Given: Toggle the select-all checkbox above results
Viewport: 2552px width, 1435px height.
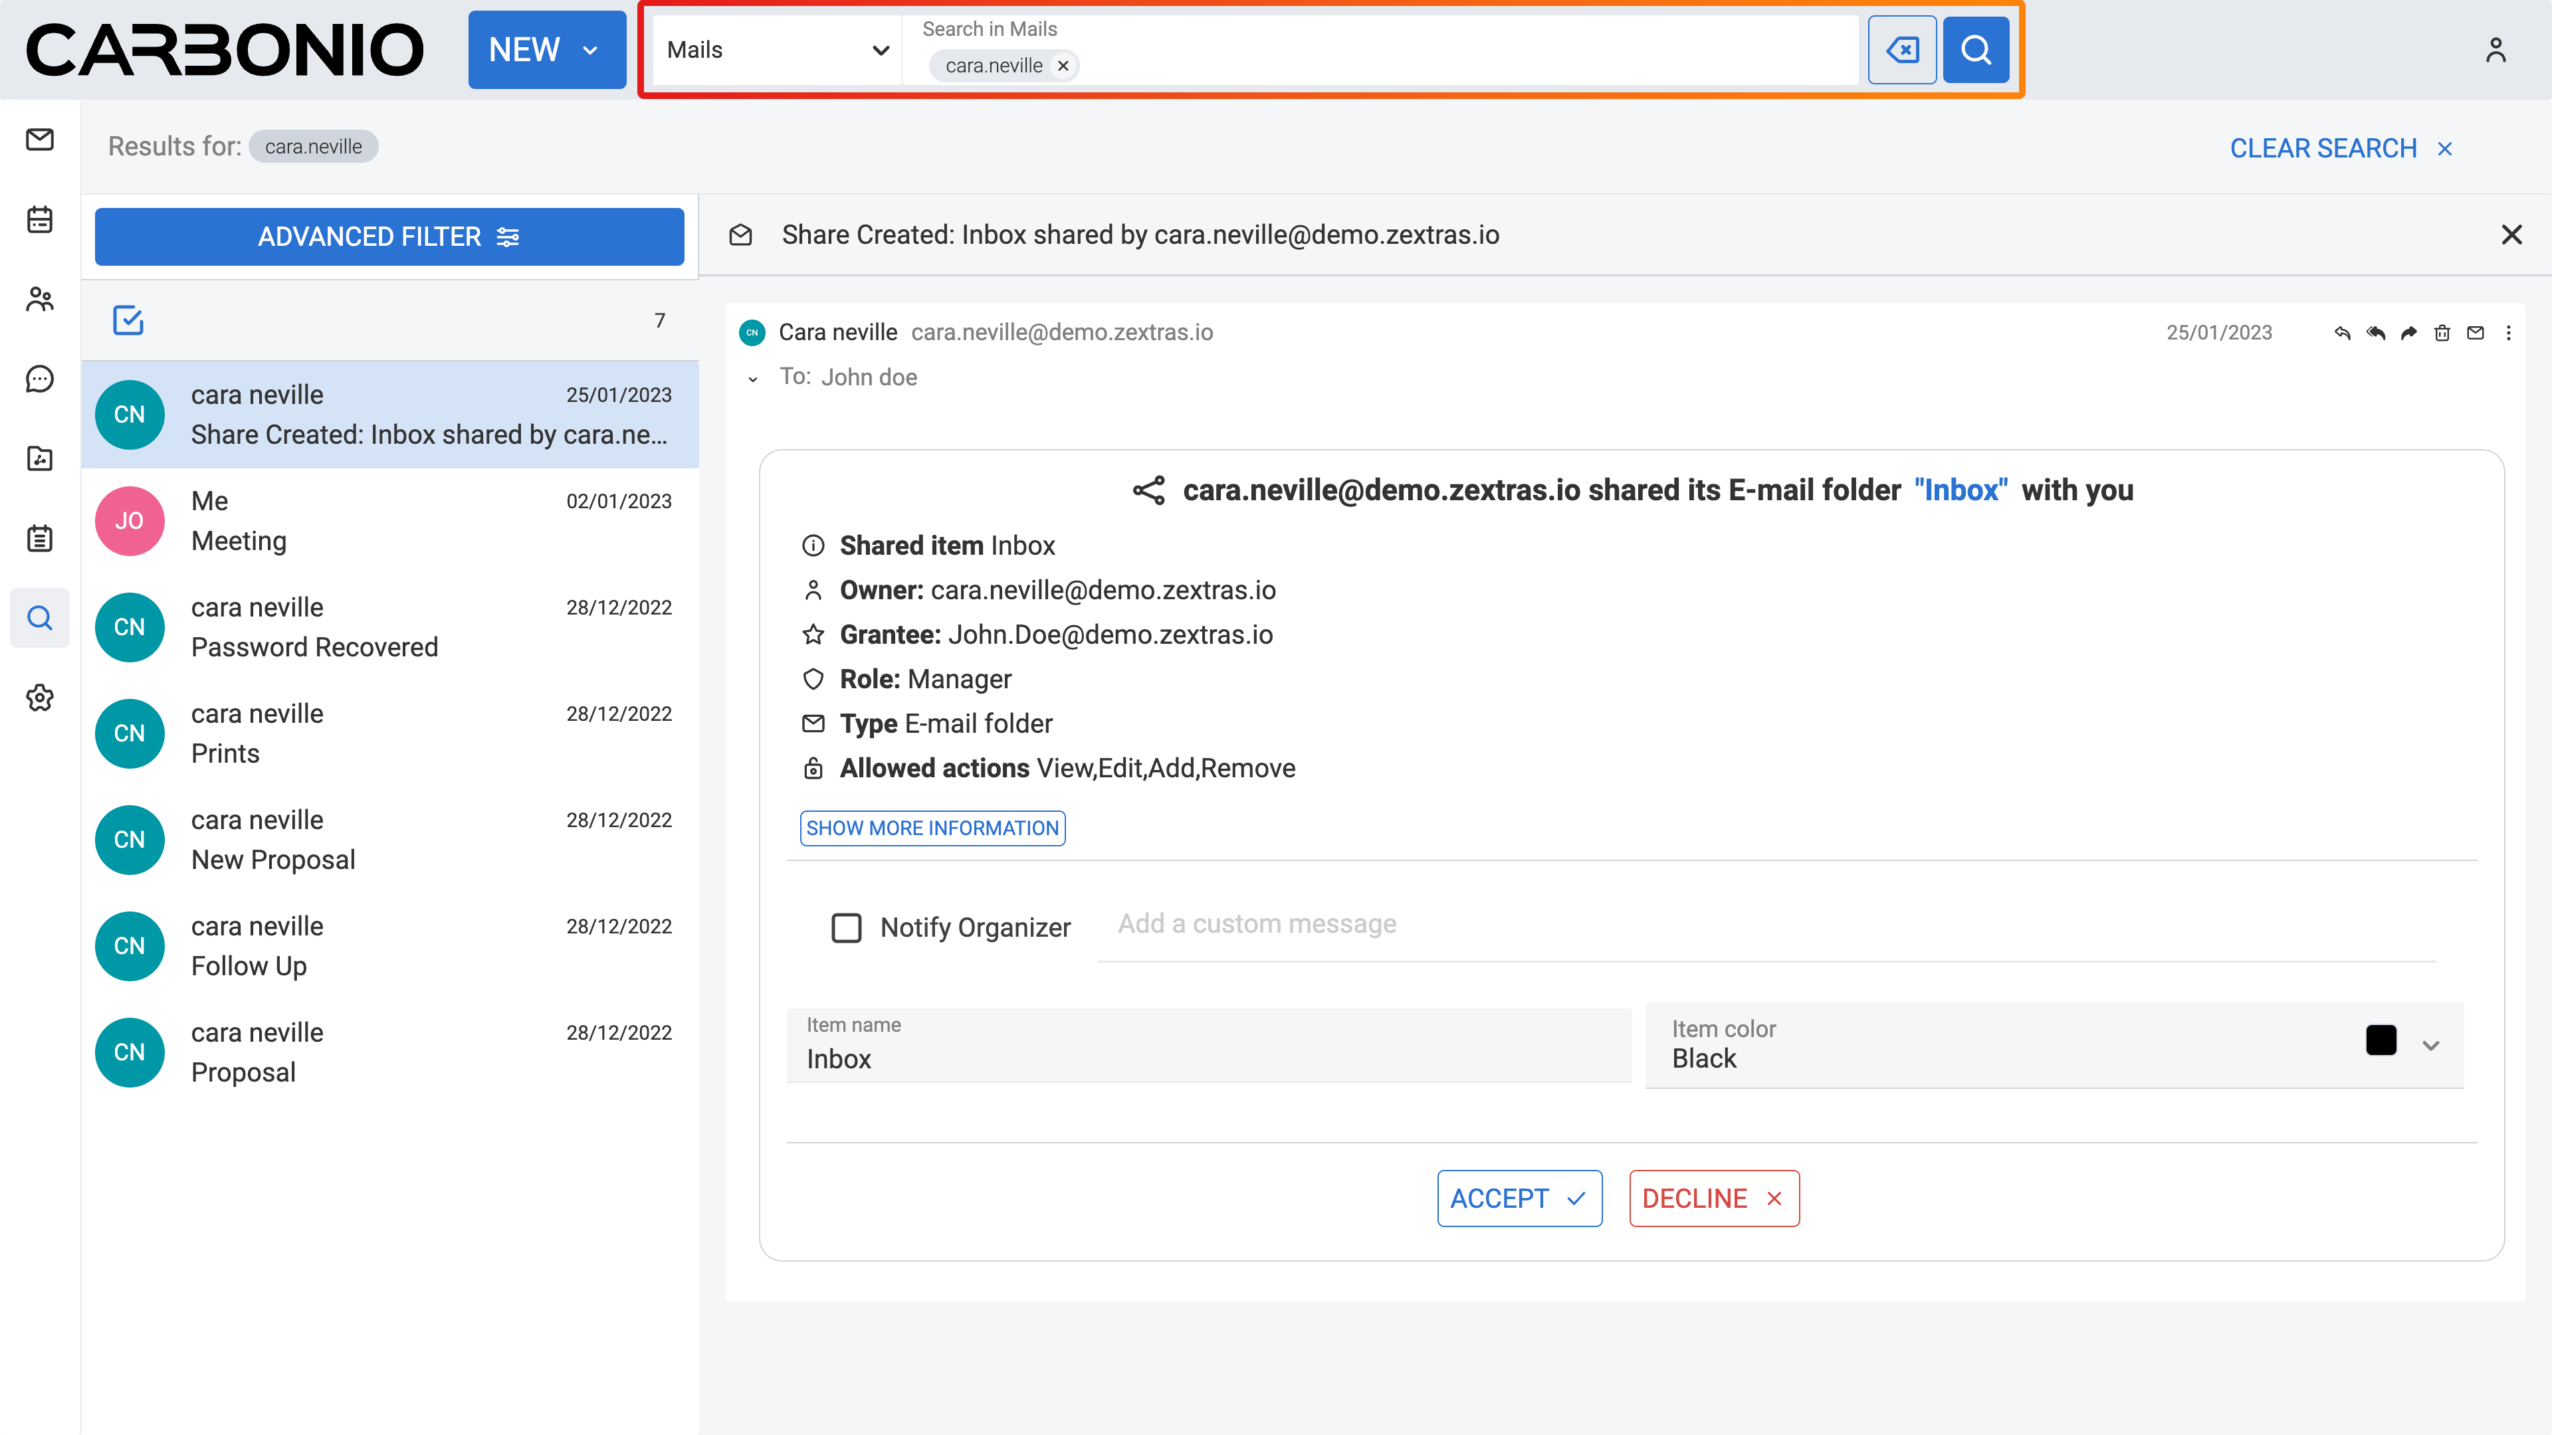Looking at the screenshot, I should pyautogui.click(x=128, y=320).
